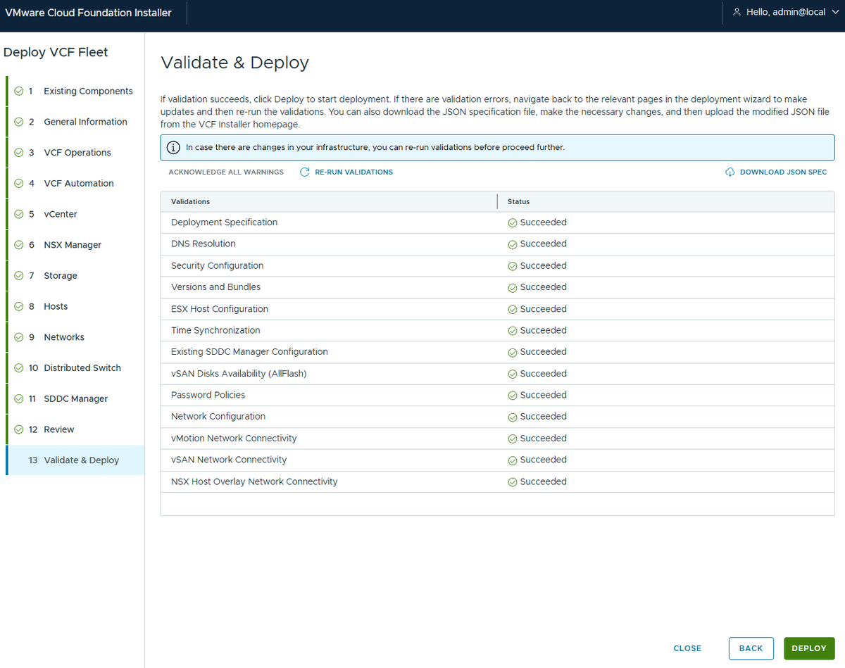Open step 8 Hosts
The height and width of the screenshot is (668, 845).
(75, 306)
